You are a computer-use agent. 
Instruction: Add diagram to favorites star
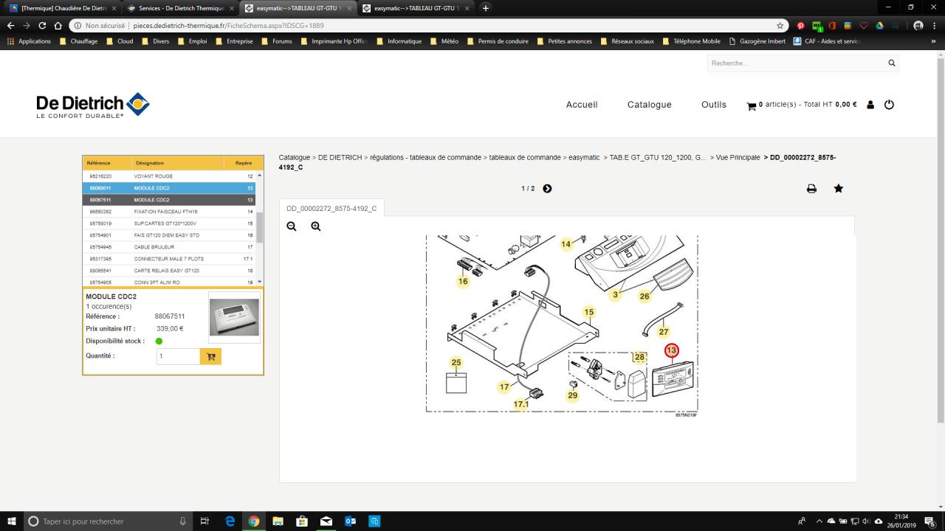coord(838,189)
